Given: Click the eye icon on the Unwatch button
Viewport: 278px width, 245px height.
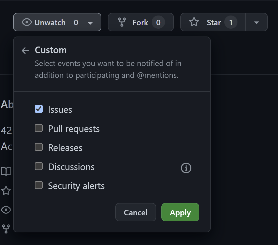Looking at the screenshot, I should point(27,22).
